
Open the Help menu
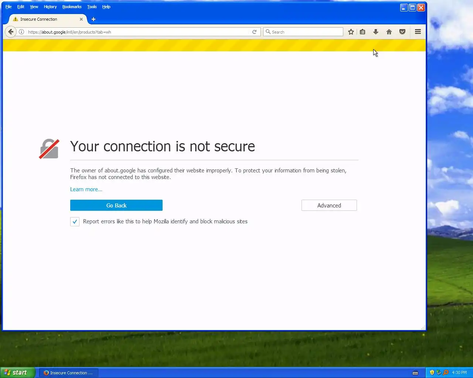click(106, 7)
